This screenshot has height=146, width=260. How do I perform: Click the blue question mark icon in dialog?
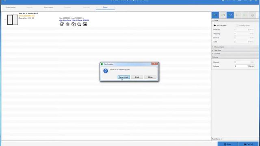pyautogui.click(x=106, y=71)
